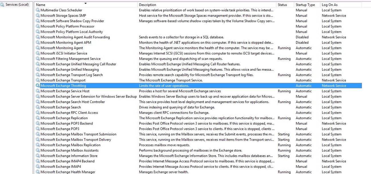This screenshot has height=174, width=371.
Task: Select the Microsoft Exchange POP3 service name
Action: (60, 129)
